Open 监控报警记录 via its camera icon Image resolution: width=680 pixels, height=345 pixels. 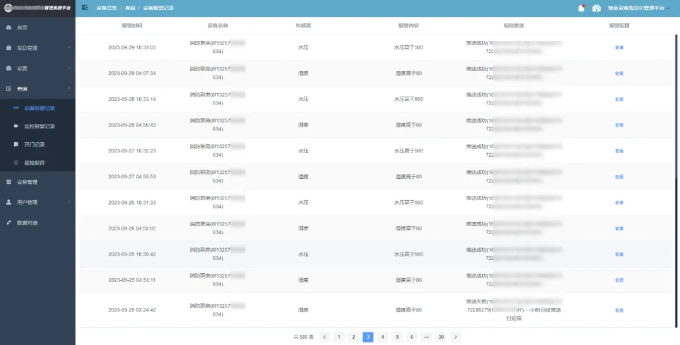[16, 126]
